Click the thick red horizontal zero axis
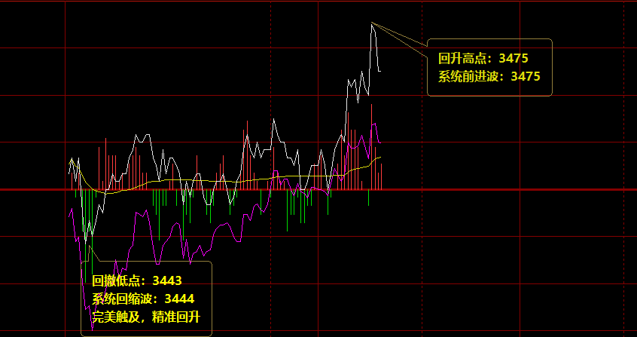This screenshot has height=337, width=637. click(x=489, y=190)
